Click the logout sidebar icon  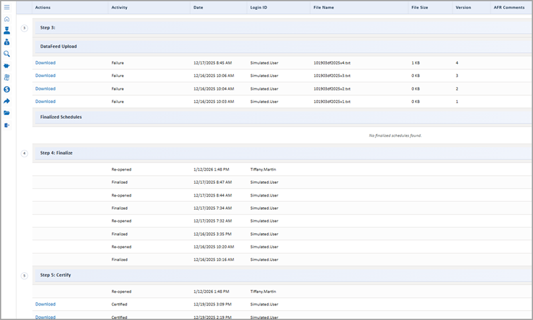(7, 125)
